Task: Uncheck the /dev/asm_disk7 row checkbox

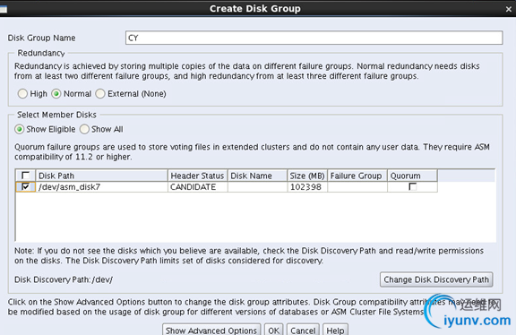Action: tap(25, 187)
